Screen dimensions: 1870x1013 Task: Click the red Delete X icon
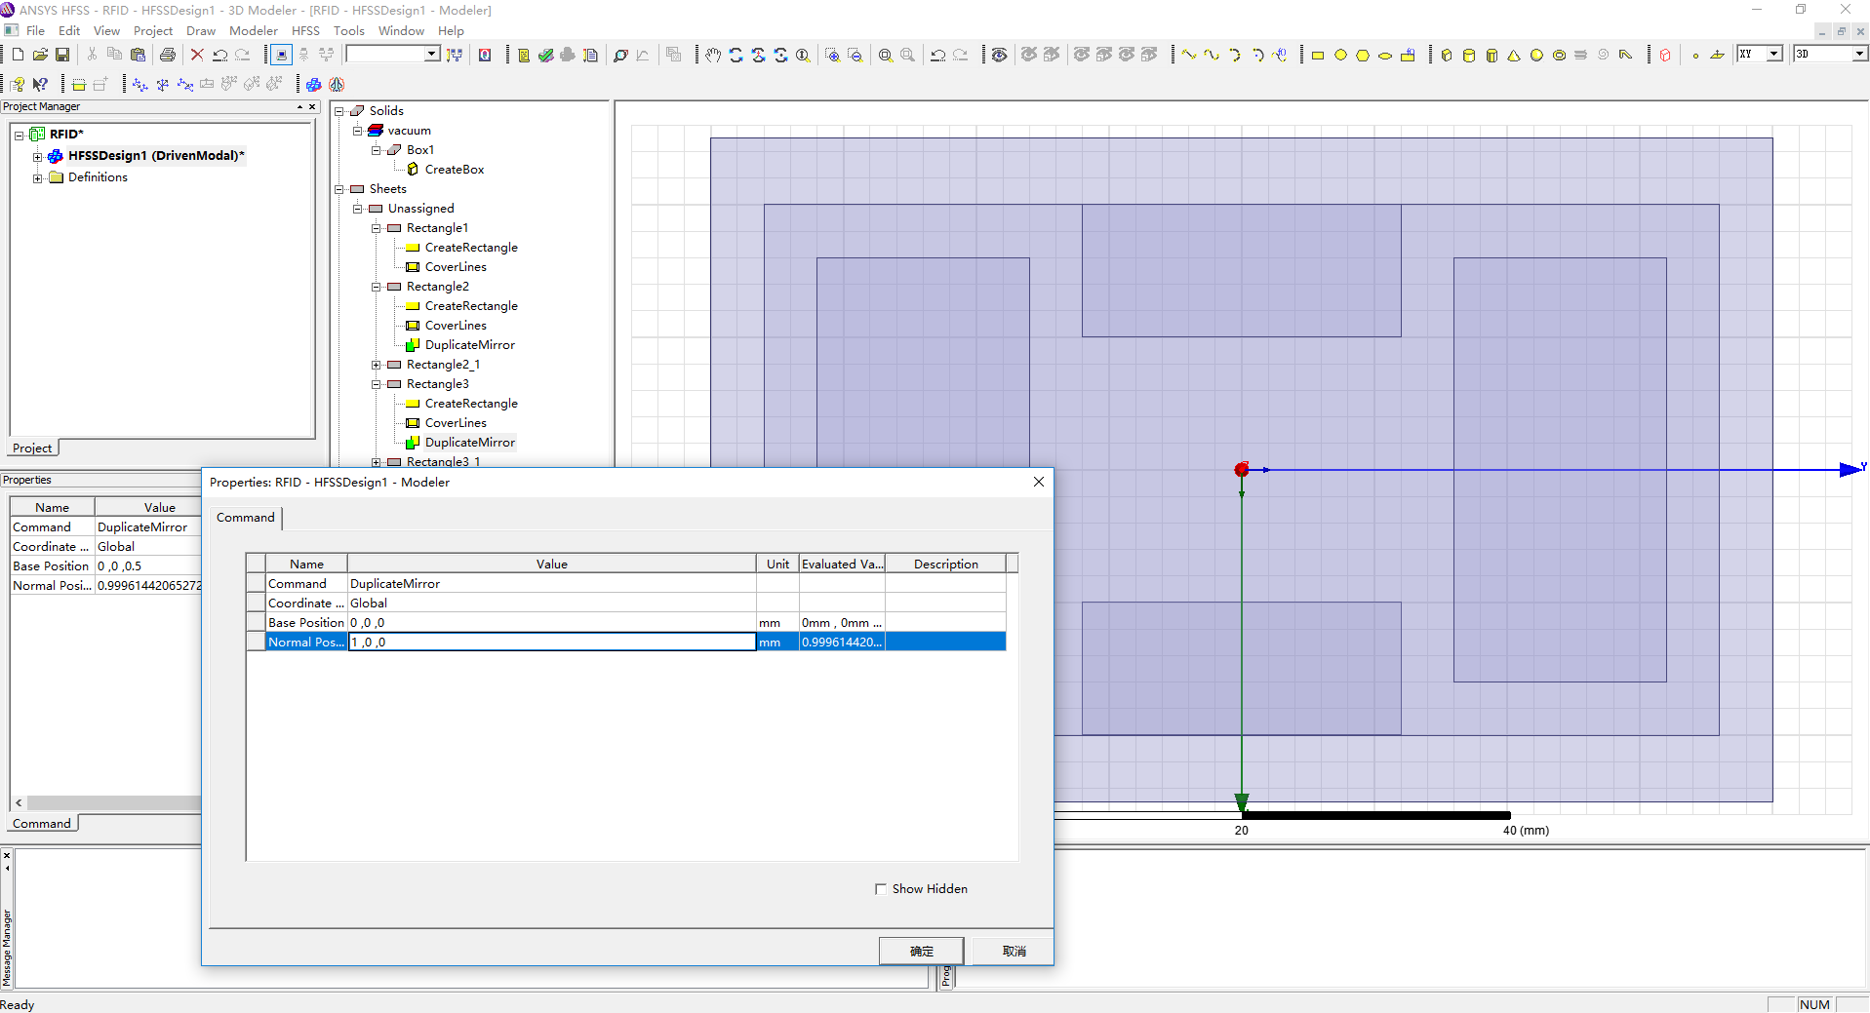[197, 56]
